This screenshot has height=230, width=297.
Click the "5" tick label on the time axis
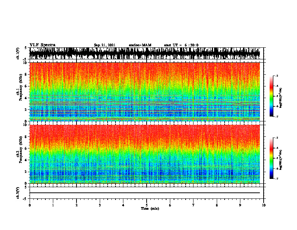tap(147, 205)
